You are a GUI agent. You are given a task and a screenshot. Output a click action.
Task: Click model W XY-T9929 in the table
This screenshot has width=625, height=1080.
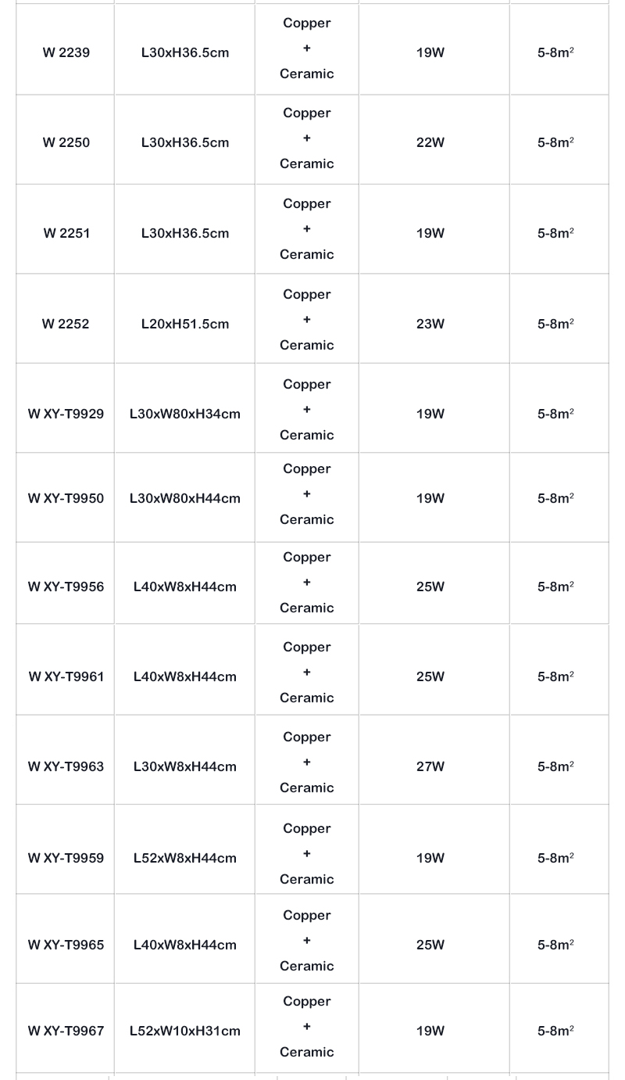click(x=66, y=414)
